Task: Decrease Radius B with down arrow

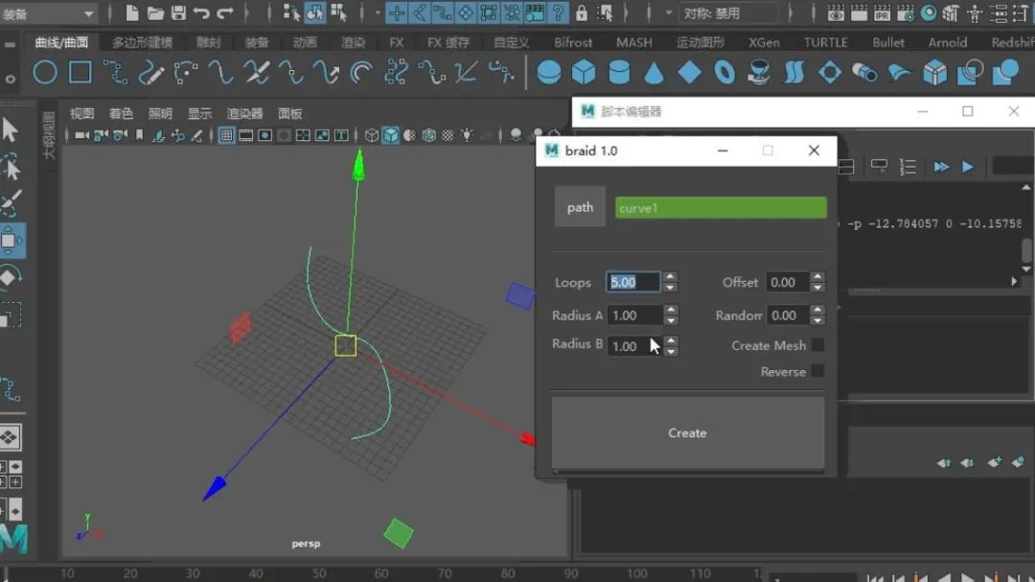Action: [x=671, y=352]
